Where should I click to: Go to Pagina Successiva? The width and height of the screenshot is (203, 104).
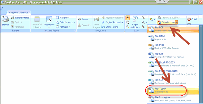click(x=112, y=22)
